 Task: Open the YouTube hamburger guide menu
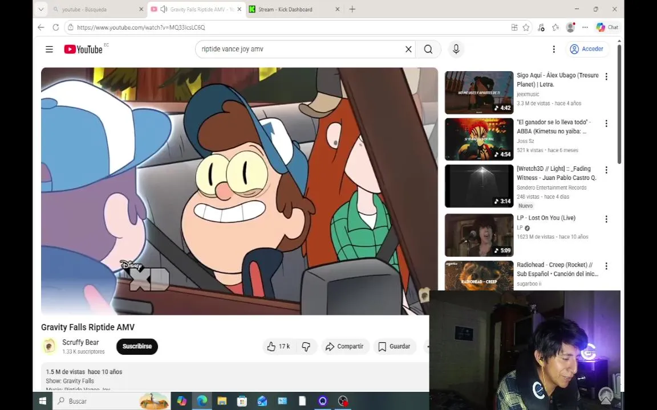click(x=49, y=50)
